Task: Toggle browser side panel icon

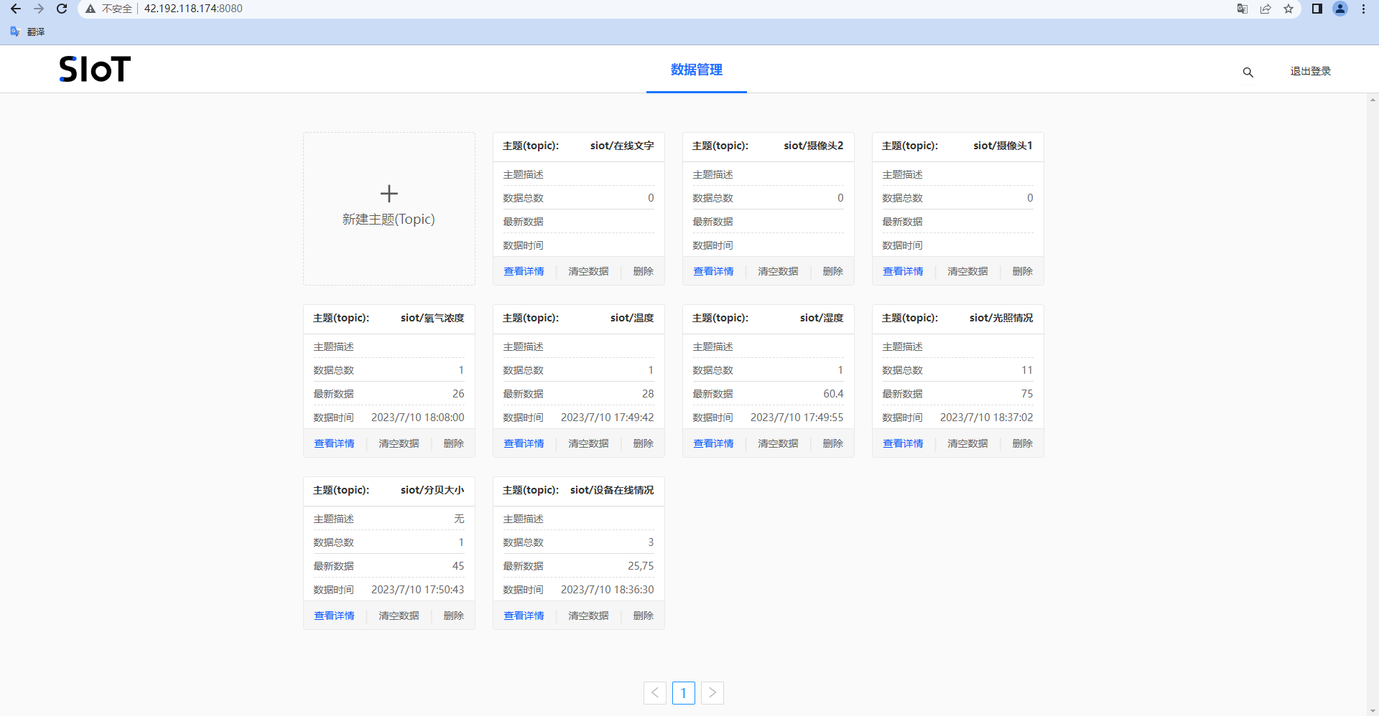Action: click(x=1317, y=9)
